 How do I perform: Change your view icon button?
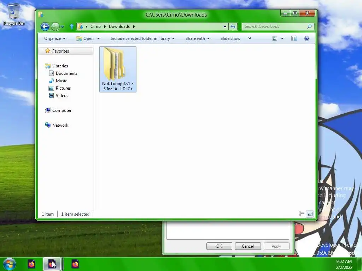(274, 38)
